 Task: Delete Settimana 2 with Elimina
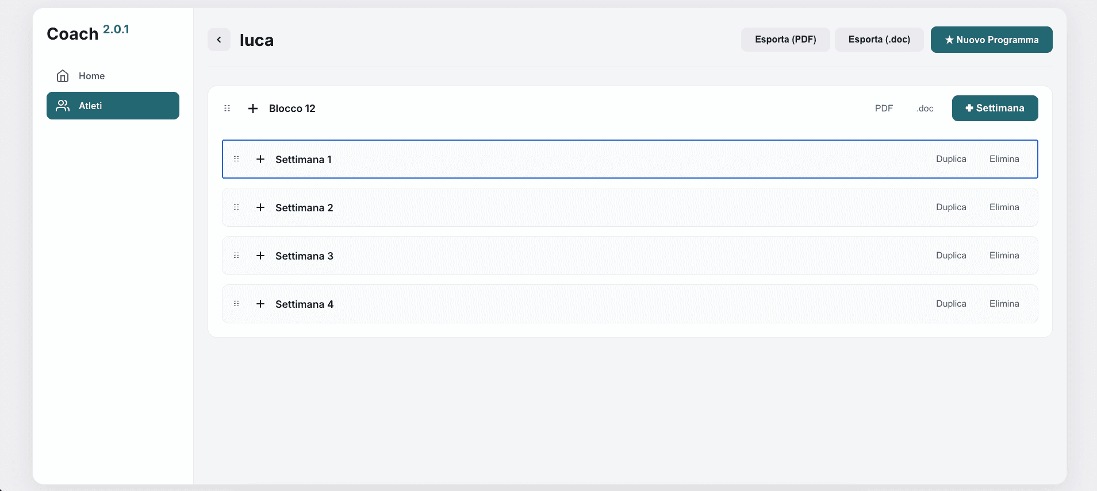pyautogui.click(x=1004, y=207)
